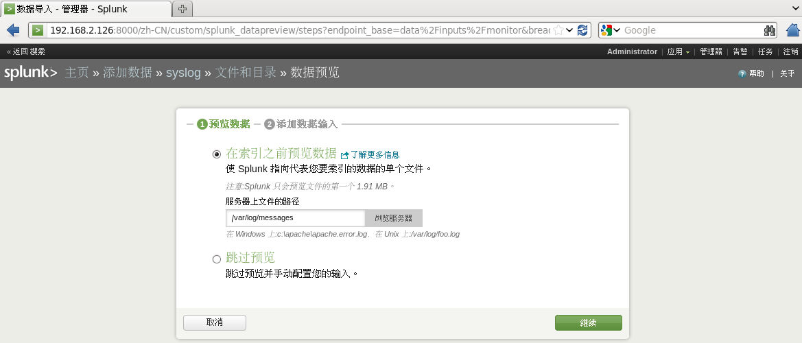Click the browser back arrow button
The image size is (802, 343).
tap(13, 30)
